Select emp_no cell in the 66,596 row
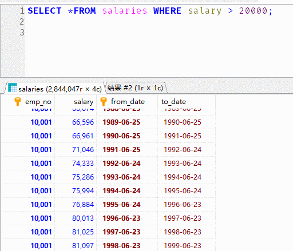This screenshot has height=251, width=293. (28, 122)
